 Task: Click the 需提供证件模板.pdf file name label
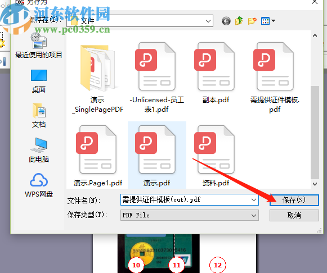pos(275,104)
